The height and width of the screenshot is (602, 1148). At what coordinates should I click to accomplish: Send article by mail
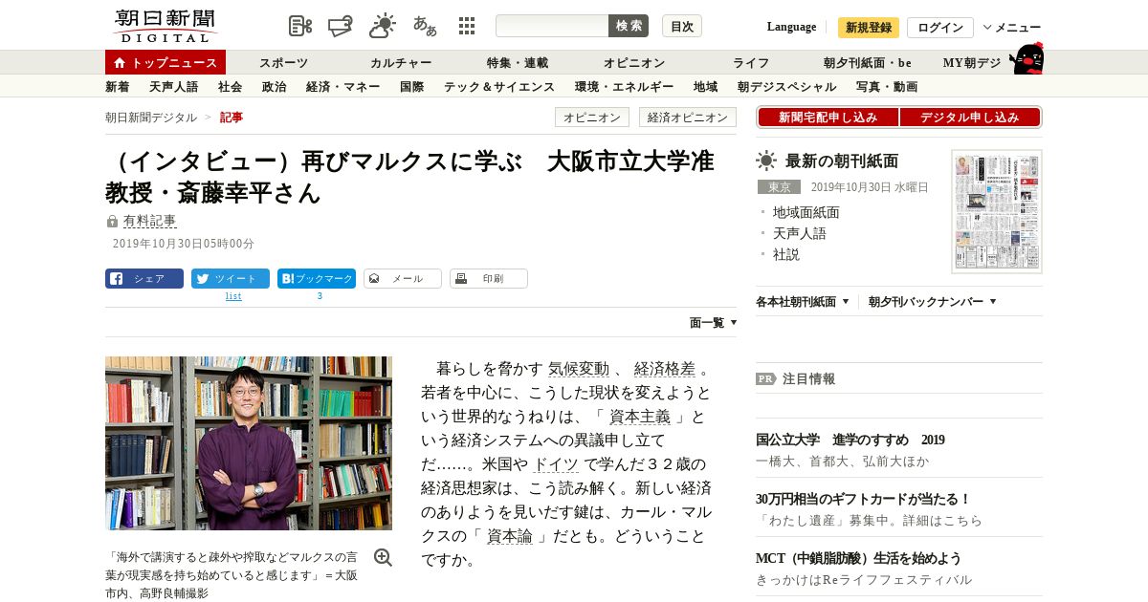pyautogui.click(x=403, y=279)
